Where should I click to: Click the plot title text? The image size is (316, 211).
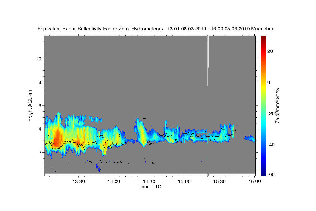pos(156,29)
